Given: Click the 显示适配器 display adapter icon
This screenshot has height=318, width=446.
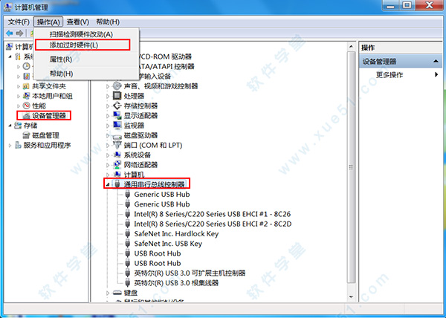Looking at the screenshot, I should coord(117,116).
